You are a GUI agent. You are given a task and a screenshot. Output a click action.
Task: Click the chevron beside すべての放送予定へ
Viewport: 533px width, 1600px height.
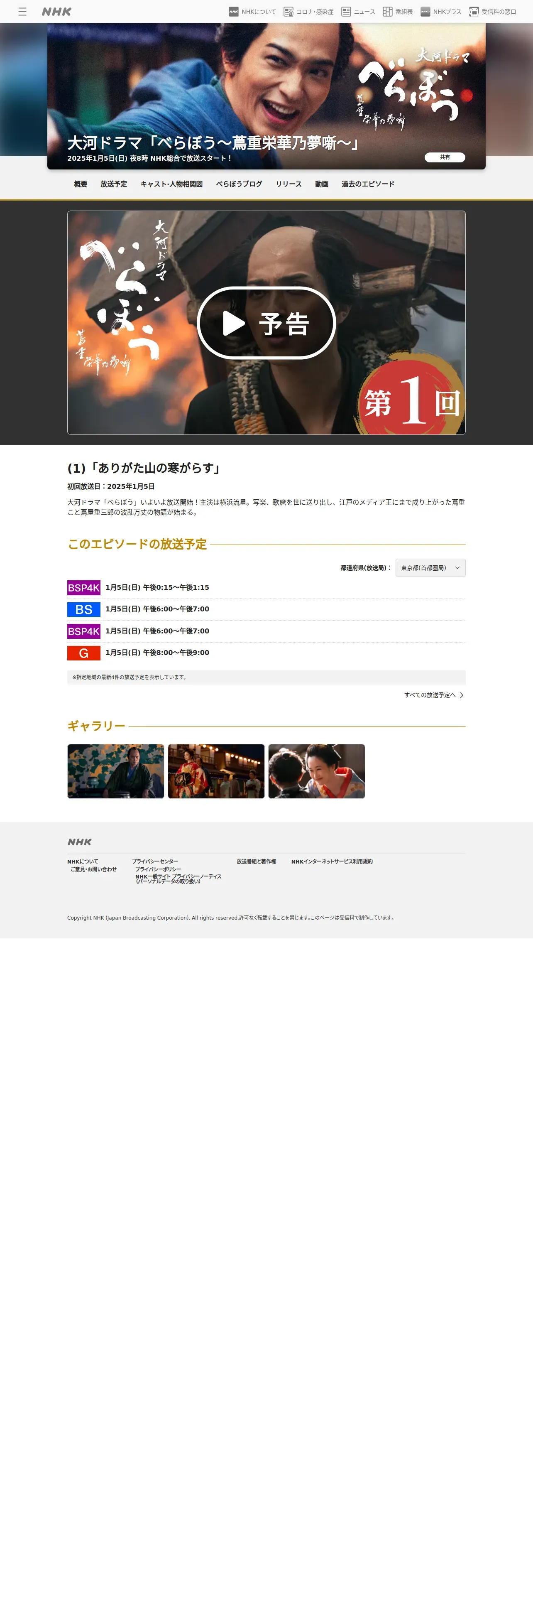[x=461, y=695]
